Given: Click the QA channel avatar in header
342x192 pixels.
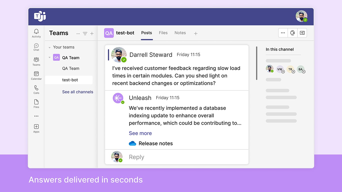Looking at the screenshot, I should 109,33.
